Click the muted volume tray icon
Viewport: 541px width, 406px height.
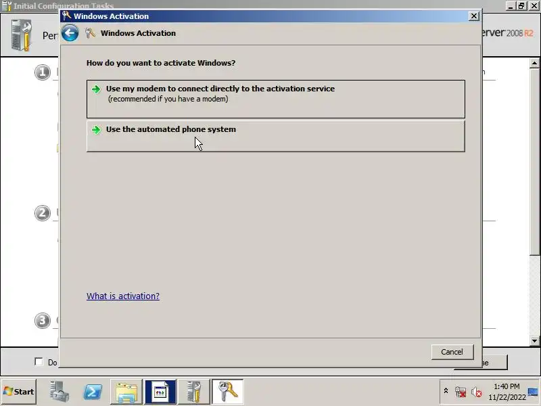tap(477, 392)
